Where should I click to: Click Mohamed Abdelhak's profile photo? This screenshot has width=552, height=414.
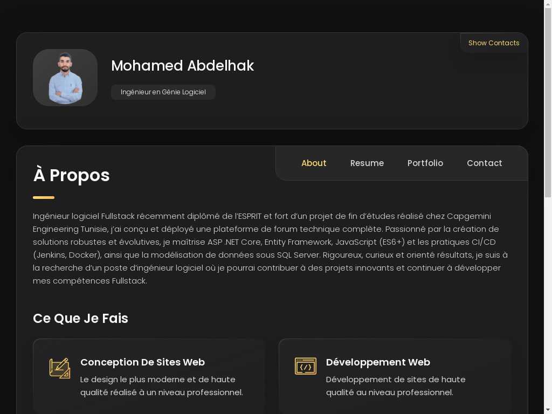click(65, 78)
